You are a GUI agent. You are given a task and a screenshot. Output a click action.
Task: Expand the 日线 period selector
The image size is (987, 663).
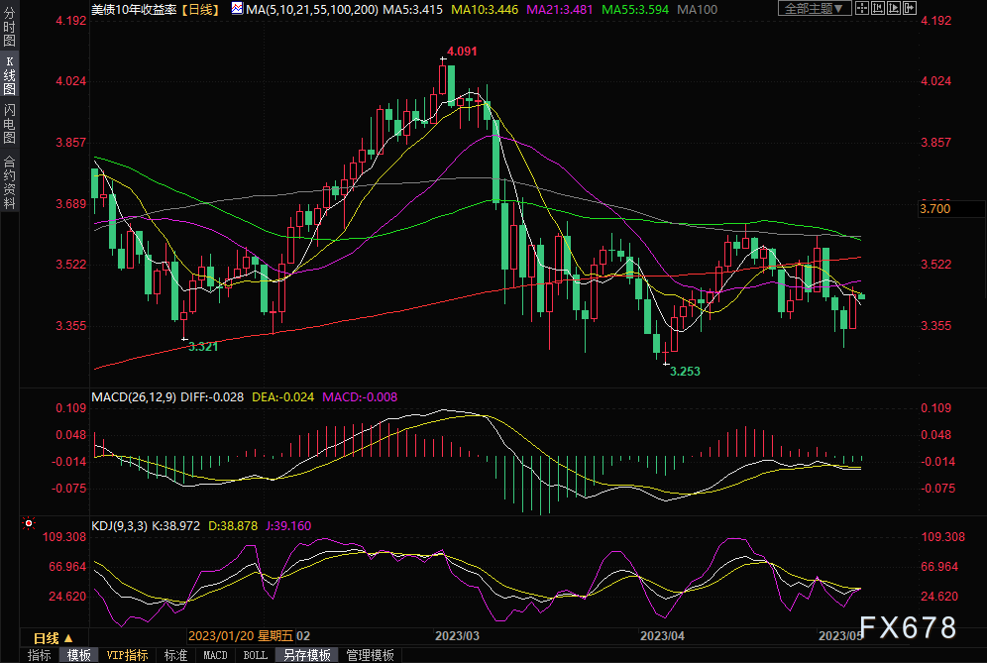(54, 638)
